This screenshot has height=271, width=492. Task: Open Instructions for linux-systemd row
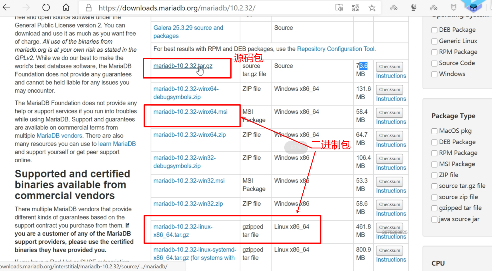[x=391, y=260]
